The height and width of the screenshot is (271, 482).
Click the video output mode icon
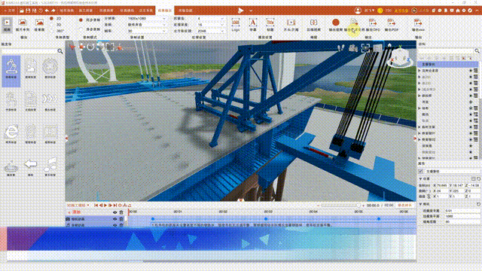coord(7,25)
